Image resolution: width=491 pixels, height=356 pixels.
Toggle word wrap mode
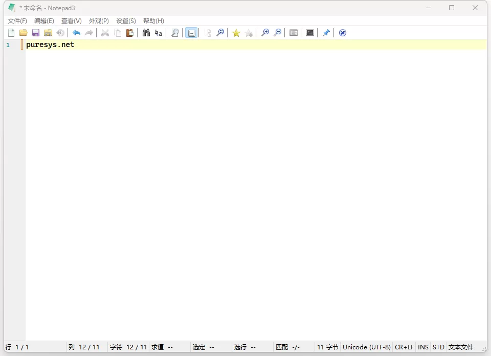(x=191, y=32)
